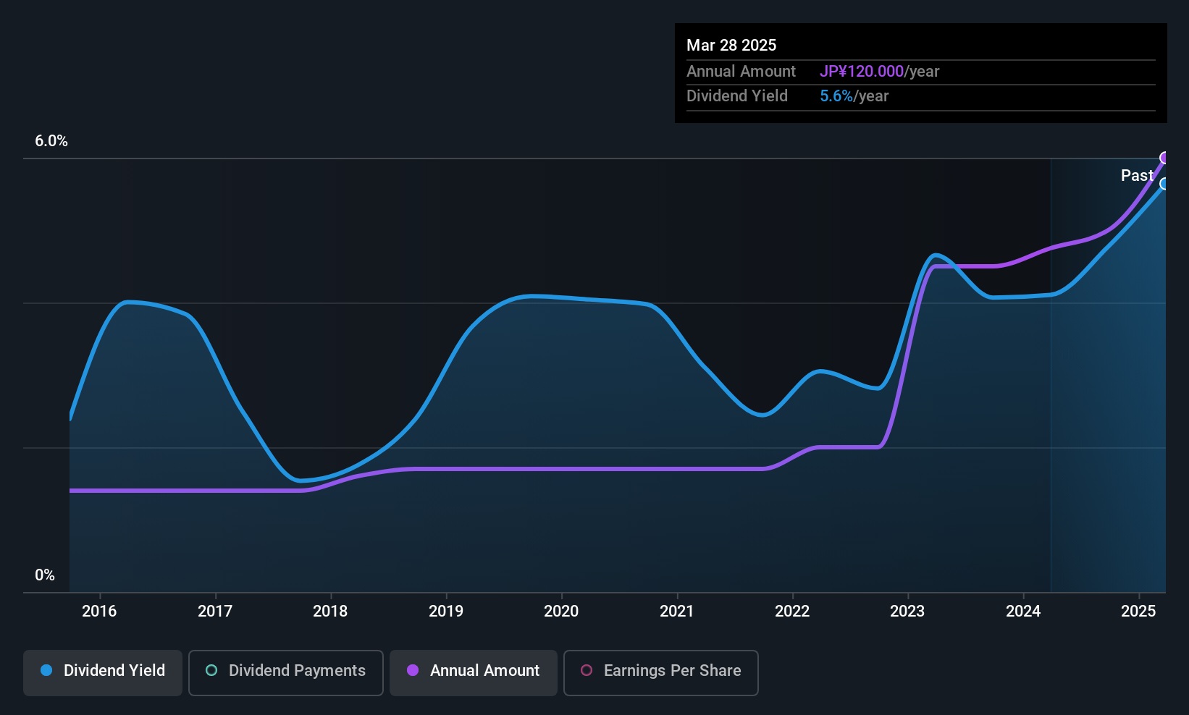This screenshot has height=715, width=1189.
Task: Click the 2025 x-axis label
Action: [1138, 611]
